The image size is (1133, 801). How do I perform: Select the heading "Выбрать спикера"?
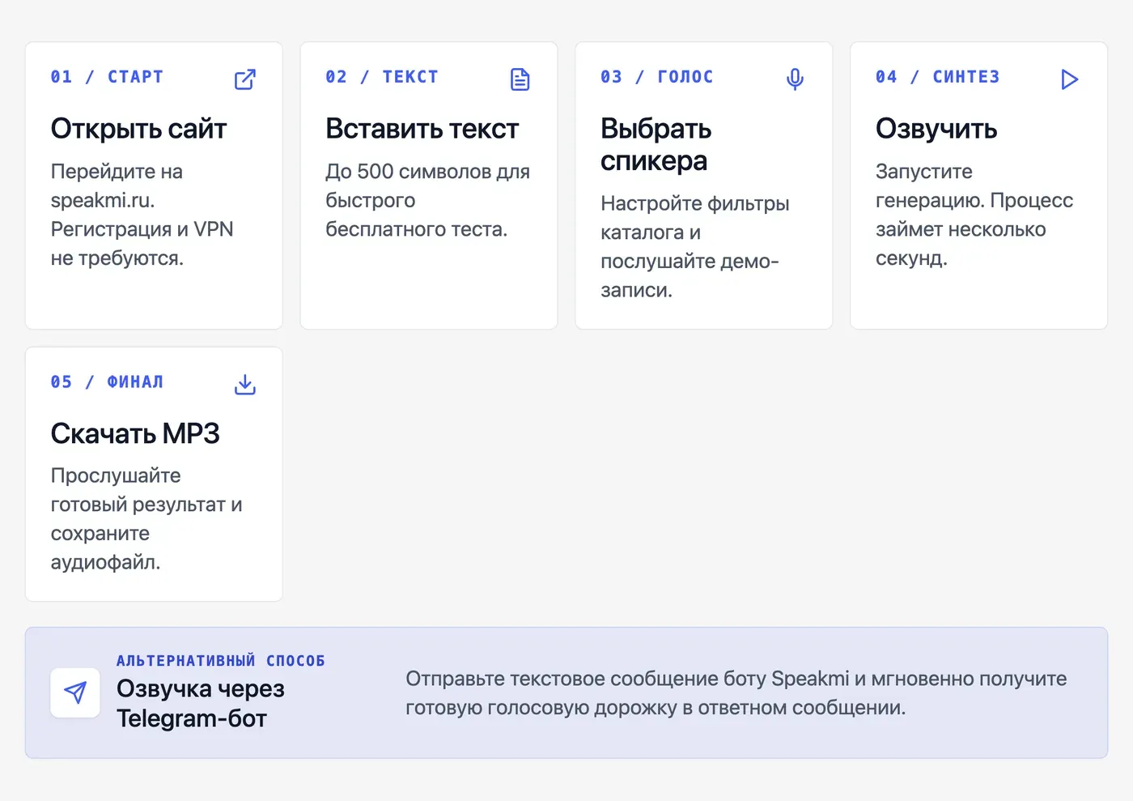tap(656, 145)
